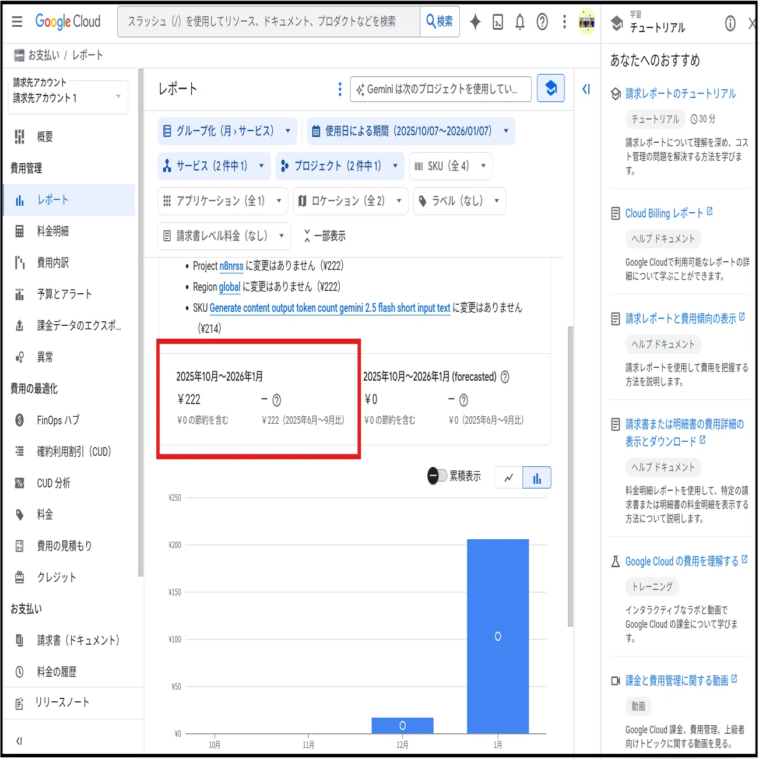This screenshot has width=759, height=759.
Task: Open 請求書レベル料金 (なし) dropdown
Action: tap(224, 236)
